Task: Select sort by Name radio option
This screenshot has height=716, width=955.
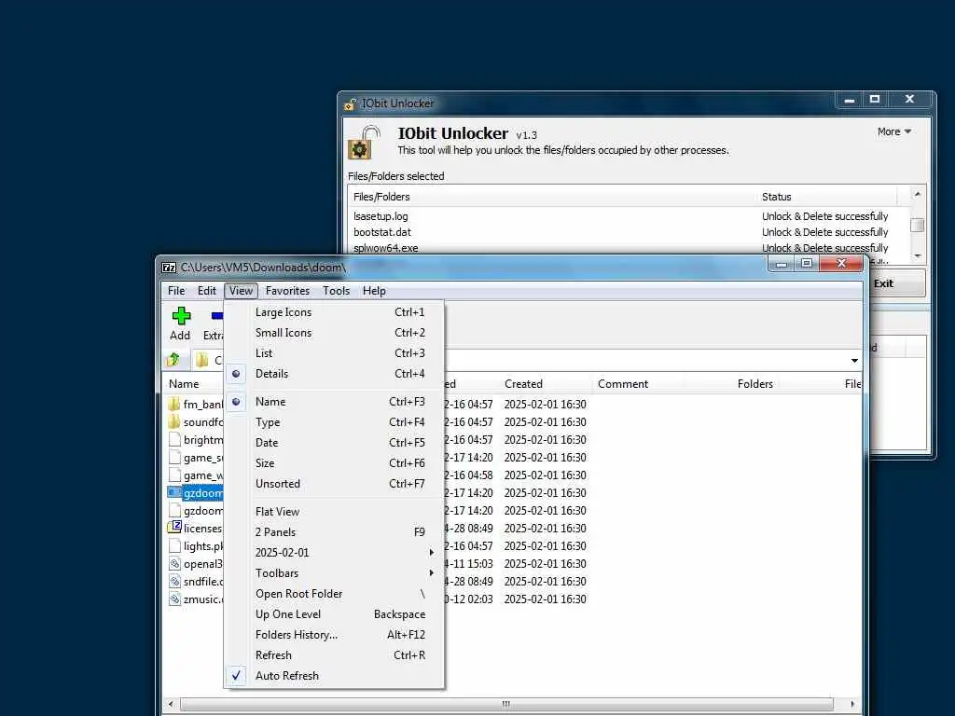Action: pos(236,402)
